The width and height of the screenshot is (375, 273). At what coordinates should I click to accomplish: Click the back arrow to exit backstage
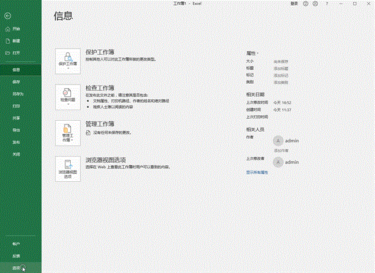tap(7, 12)
